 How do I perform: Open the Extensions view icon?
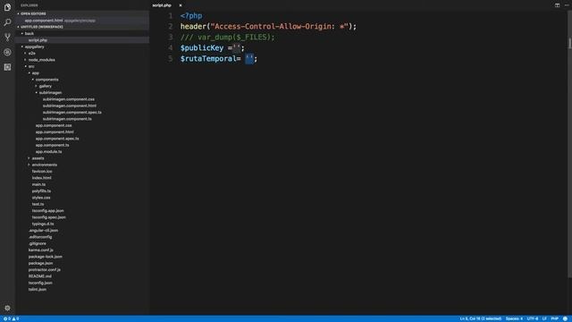tap(7, 67)
